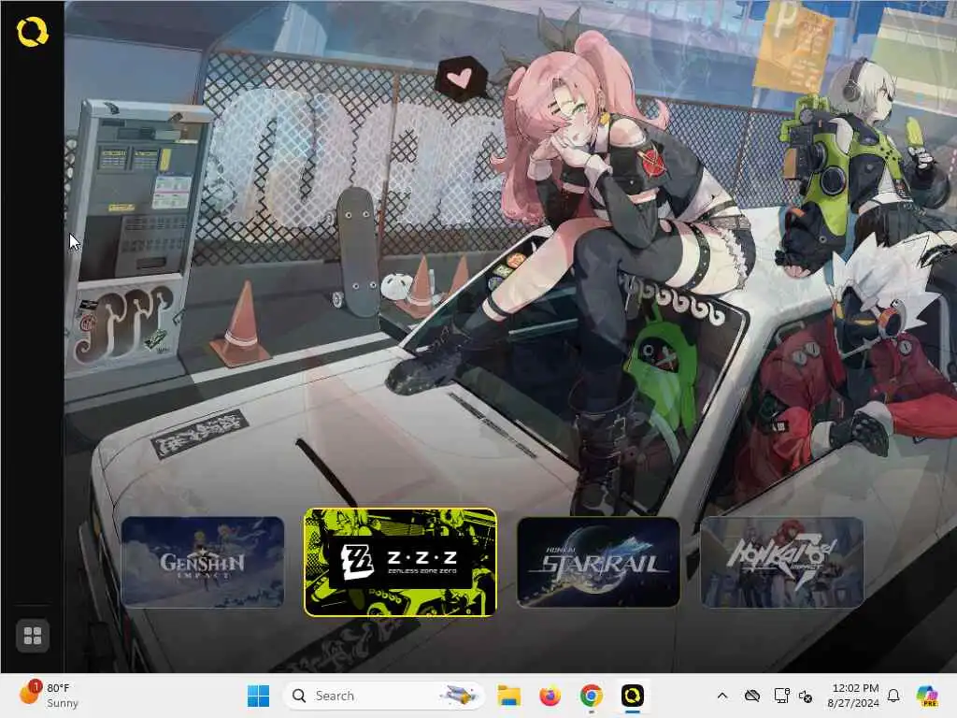The height and width of the screenshot is (718, 957).
Task: Click the taskbar Search box
Action: tap(383, 696)
